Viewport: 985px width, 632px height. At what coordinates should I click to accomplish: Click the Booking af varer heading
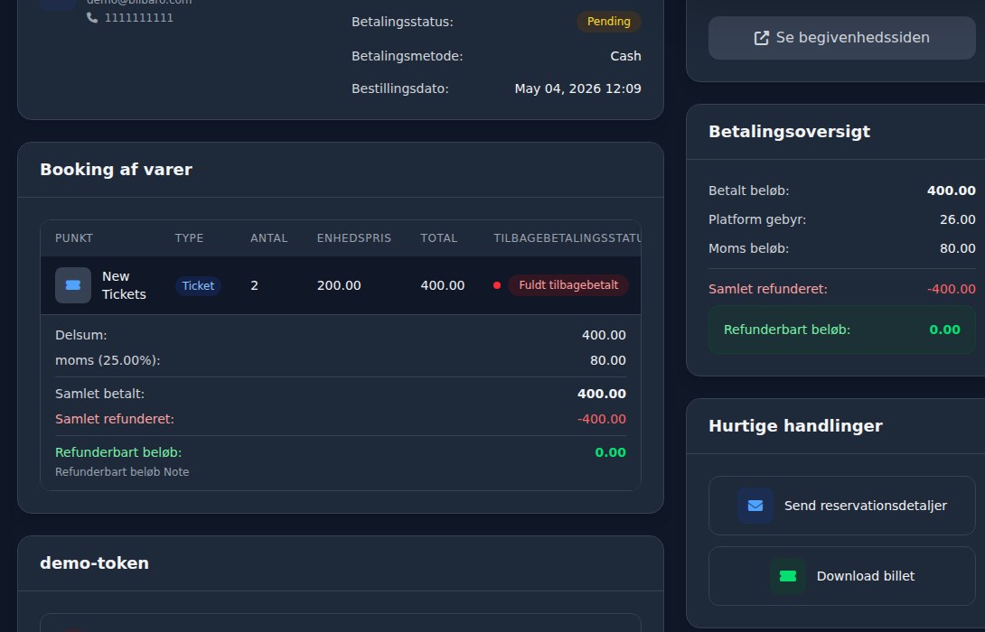coord(117,170)
